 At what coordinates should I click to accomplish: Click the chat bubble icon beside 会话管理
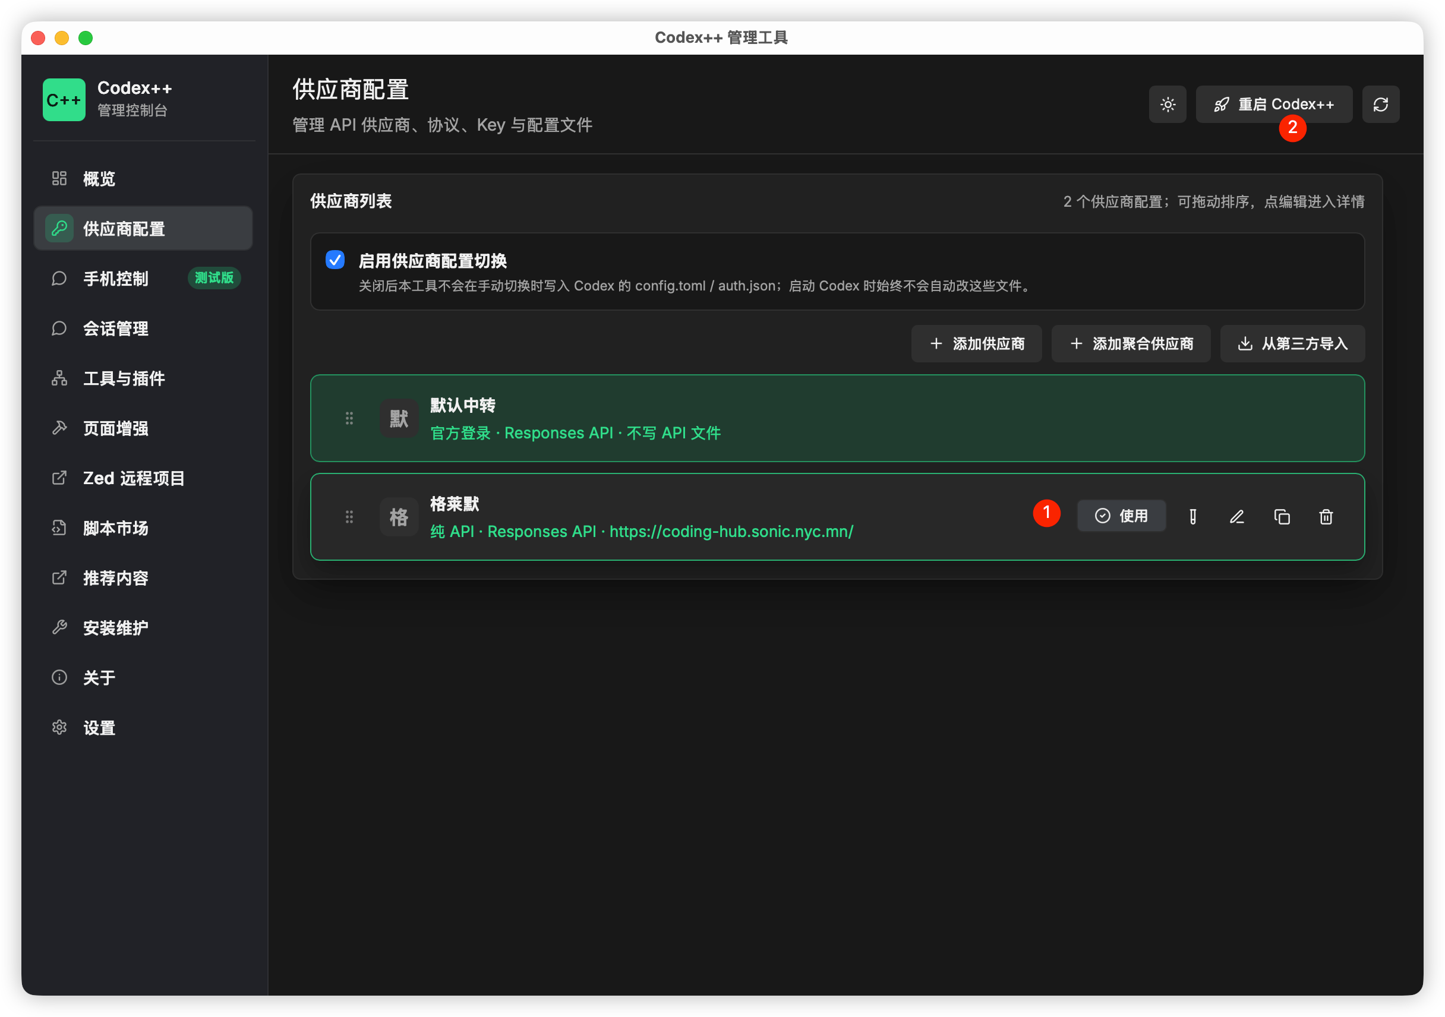[x=59, y=329]
